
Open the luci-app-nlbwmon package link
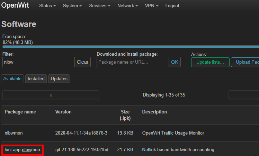(x=22, y=150)
